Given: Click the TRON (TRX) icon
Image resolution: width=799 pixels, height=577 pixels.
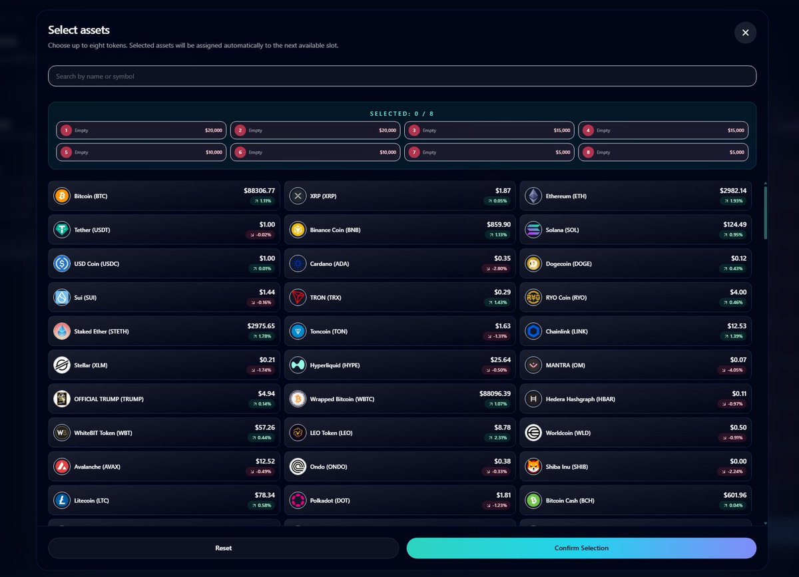Looking at the screenshot, I should [x=298, y=297].
